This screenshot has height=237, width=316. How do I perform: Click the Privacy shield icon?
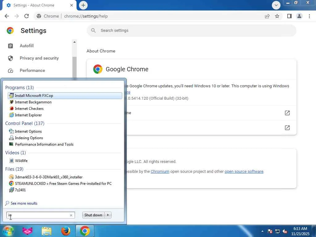(10, 58)
